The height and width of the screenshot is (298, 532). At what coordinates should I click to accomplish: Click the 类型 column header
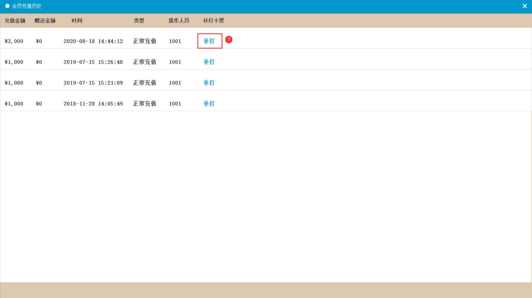point(139,21)
